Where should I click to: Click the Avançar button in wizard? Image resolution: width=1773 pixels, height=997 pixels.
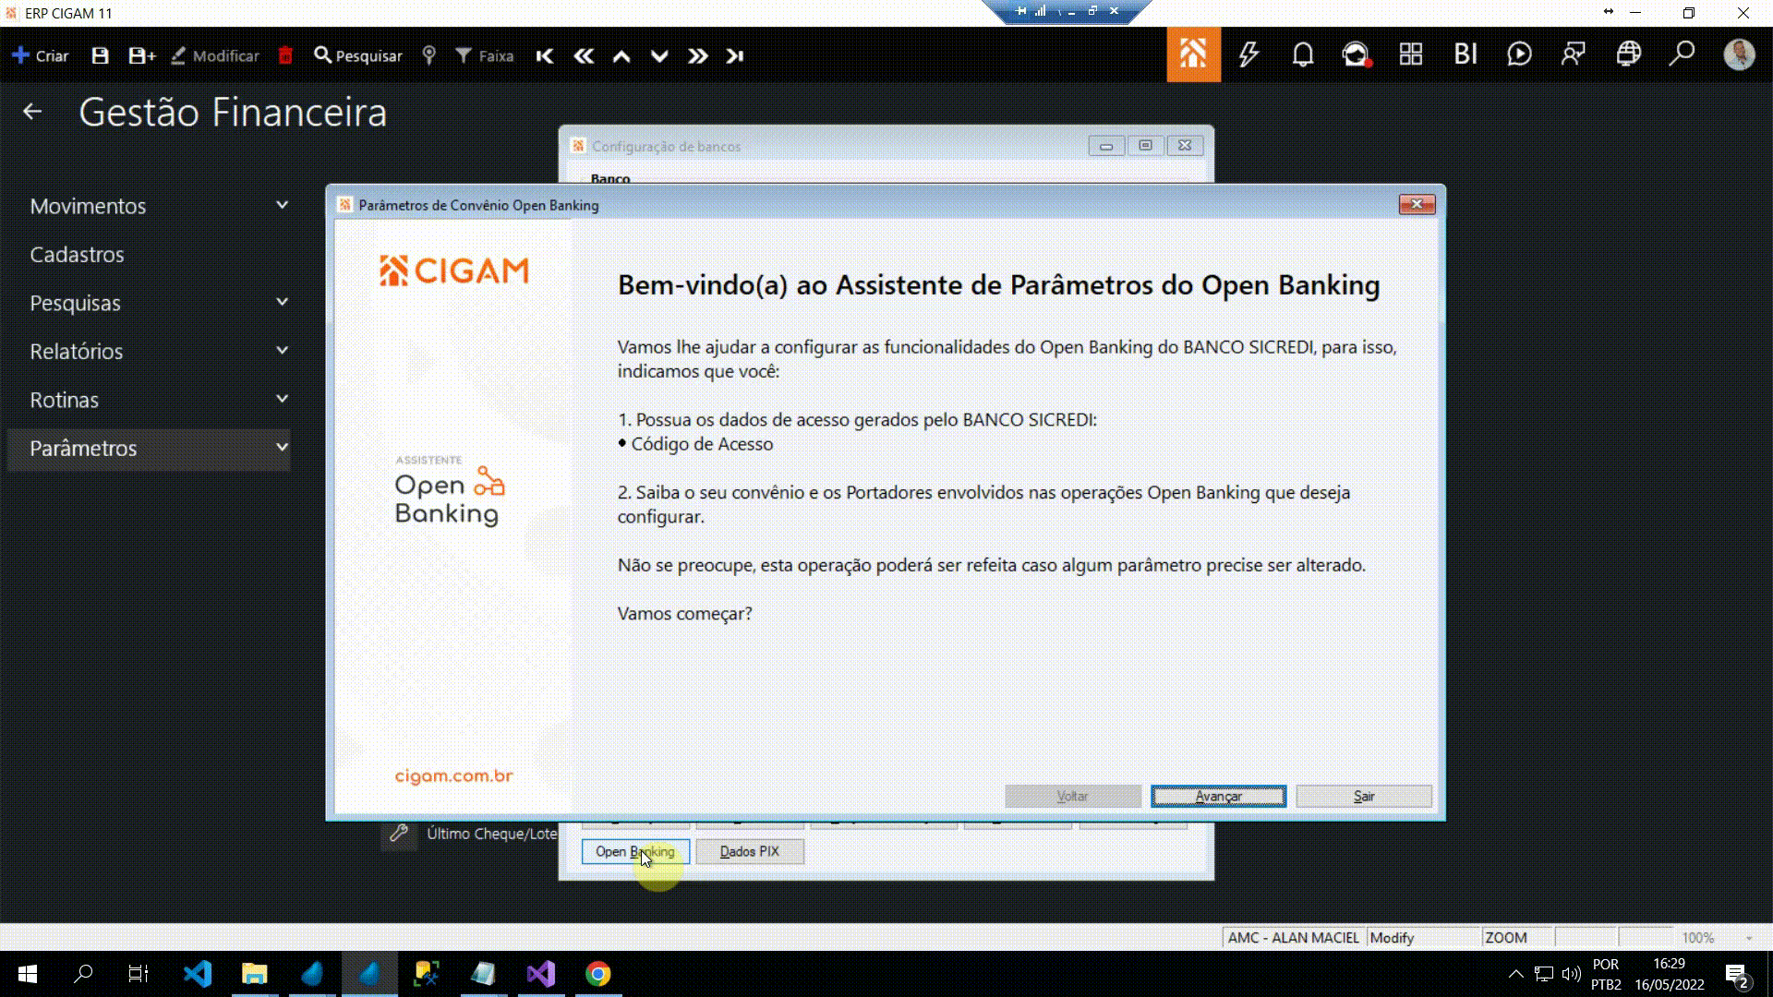click(1218, 796)
